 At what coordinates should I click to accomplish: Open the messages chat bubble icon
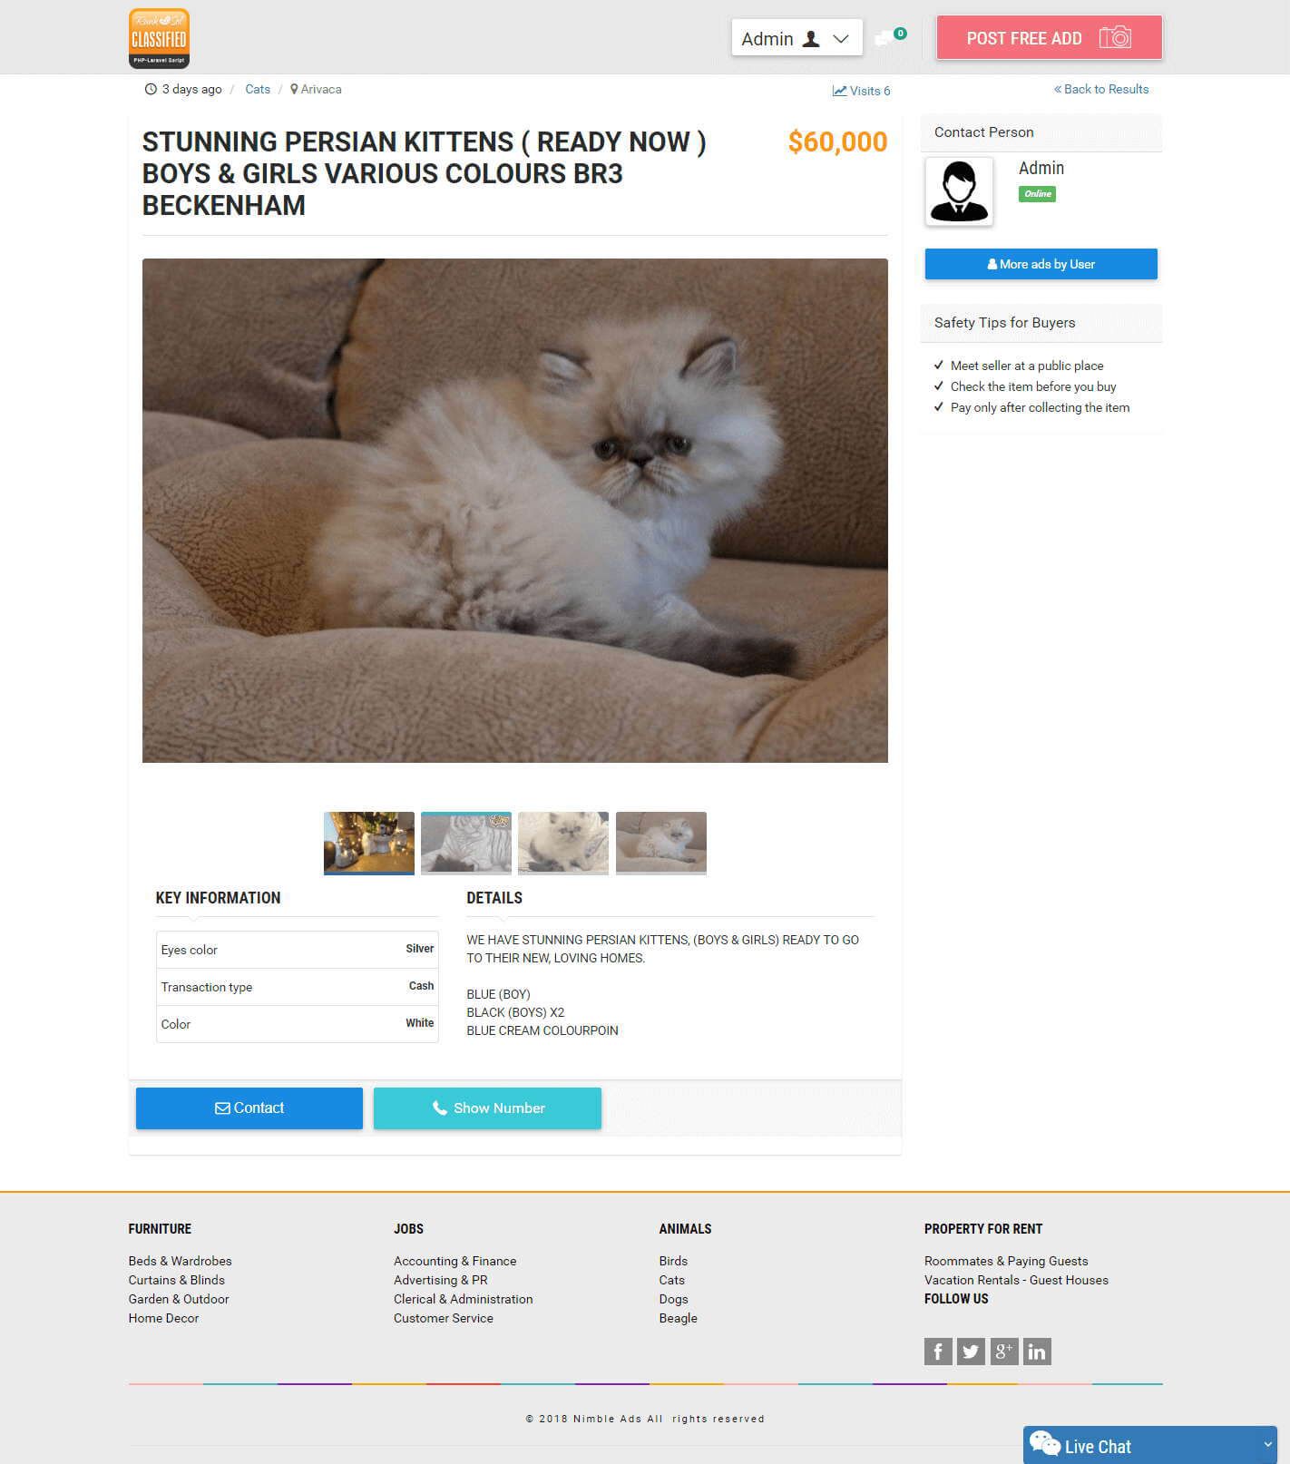(x=884, y=38)
